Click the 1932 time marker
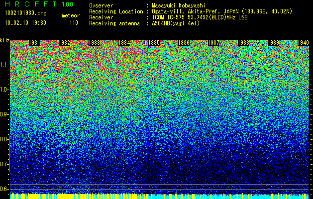Viewport: 313px width, 199px height. click(x=64, y=43)
